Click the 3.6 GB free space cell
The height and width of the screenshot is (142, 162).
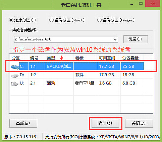pos(109,83)
